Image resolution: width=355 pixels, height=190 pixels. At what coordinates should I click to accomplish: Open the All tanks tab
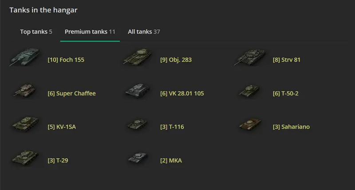(144, 32)
